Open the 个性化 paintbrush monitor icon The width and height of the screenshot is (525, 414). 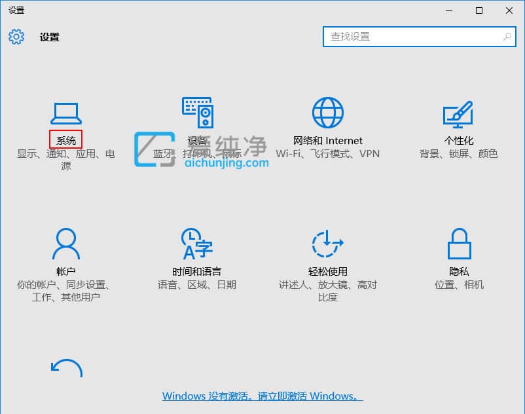(458, 114)
